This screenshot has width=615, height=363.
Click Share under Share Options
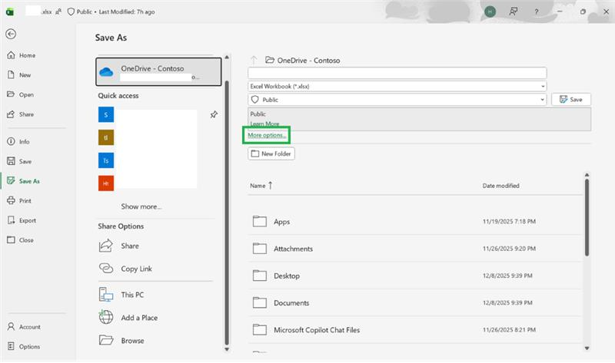(119, 246)
